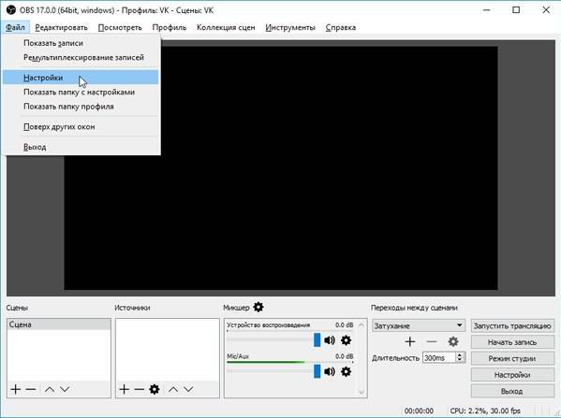Screen dimensions: 561x418
Task: Add a scene transition with plus icon
Action: [x=410, y=341]
